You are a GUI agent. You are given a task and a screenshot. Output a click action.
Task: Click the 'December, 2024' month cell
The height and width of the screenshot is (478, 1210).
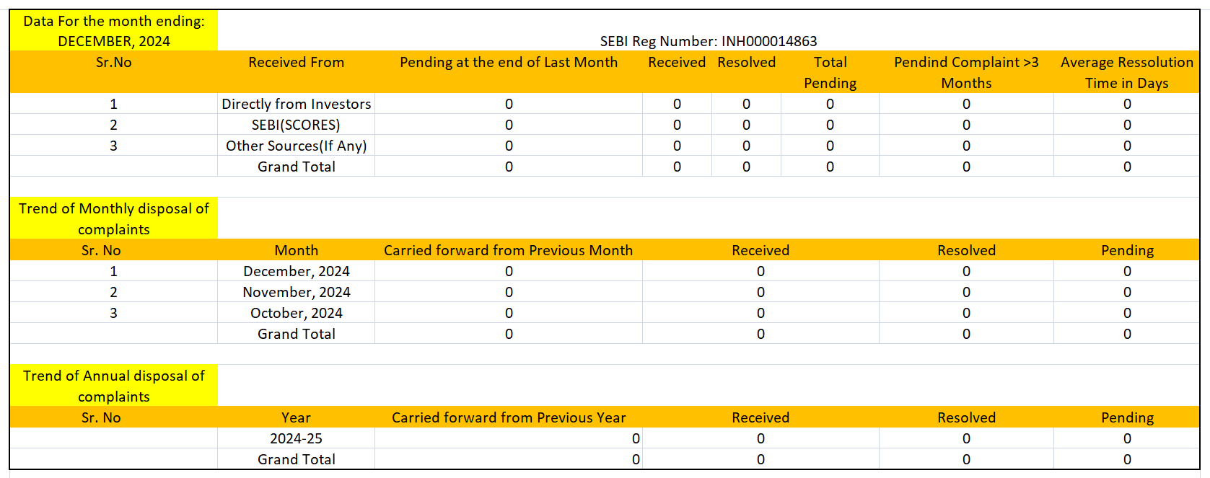[296, 271]
